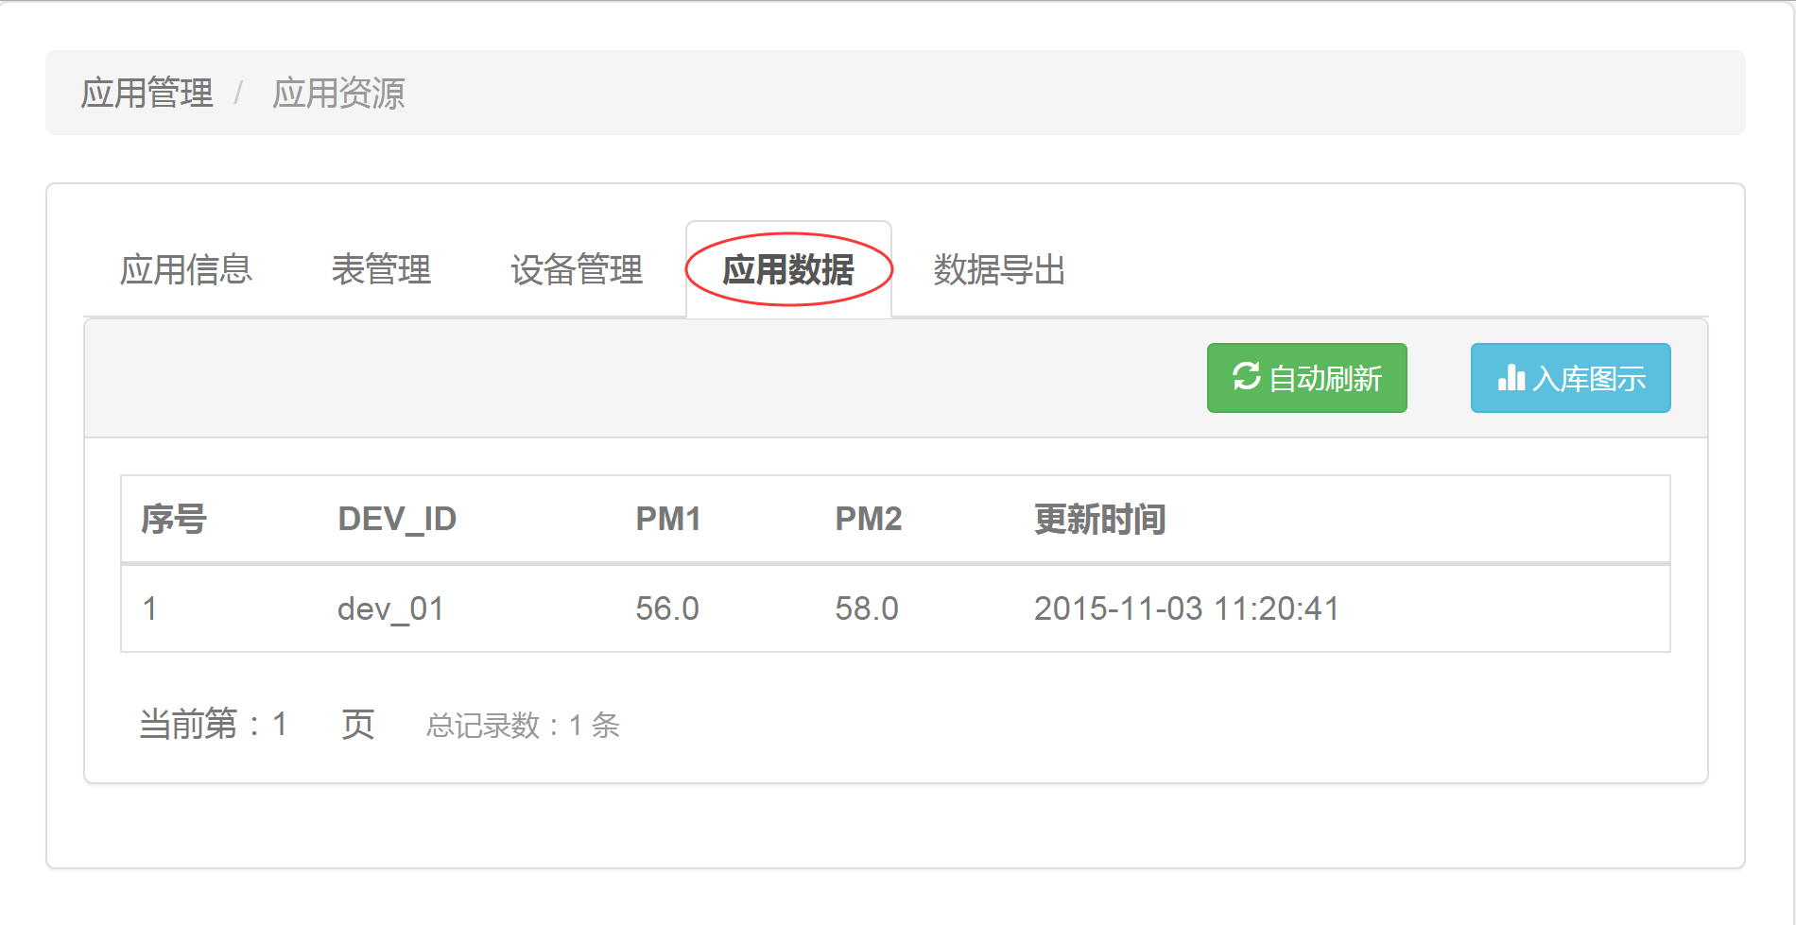Click the 更新时间 column header
The height and width of the screenshot is (925, 1796).
1099,519
